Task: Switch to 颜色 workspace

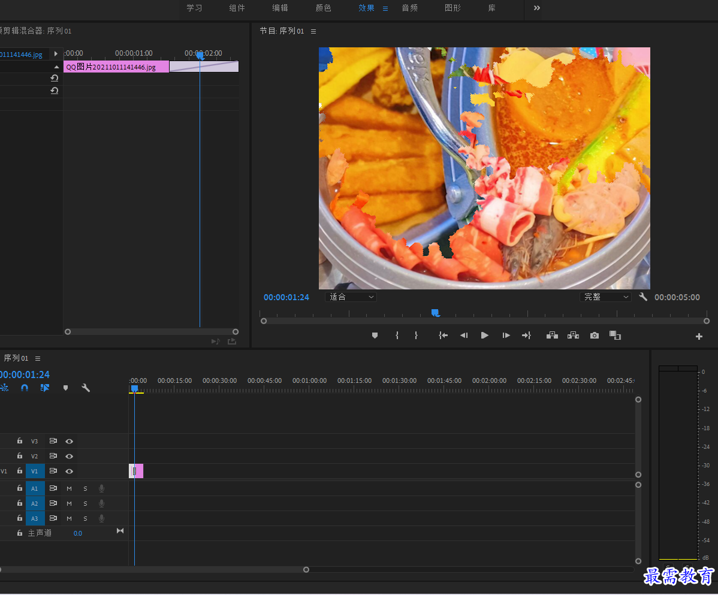Action: click(323, 8)
